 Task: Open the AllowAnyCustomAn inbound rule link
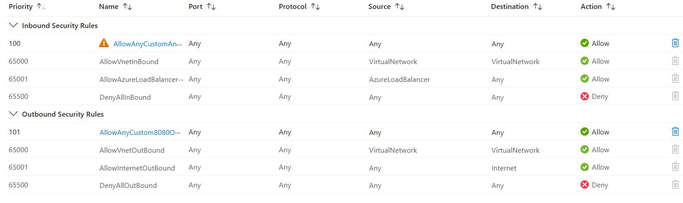pos(147,44)
